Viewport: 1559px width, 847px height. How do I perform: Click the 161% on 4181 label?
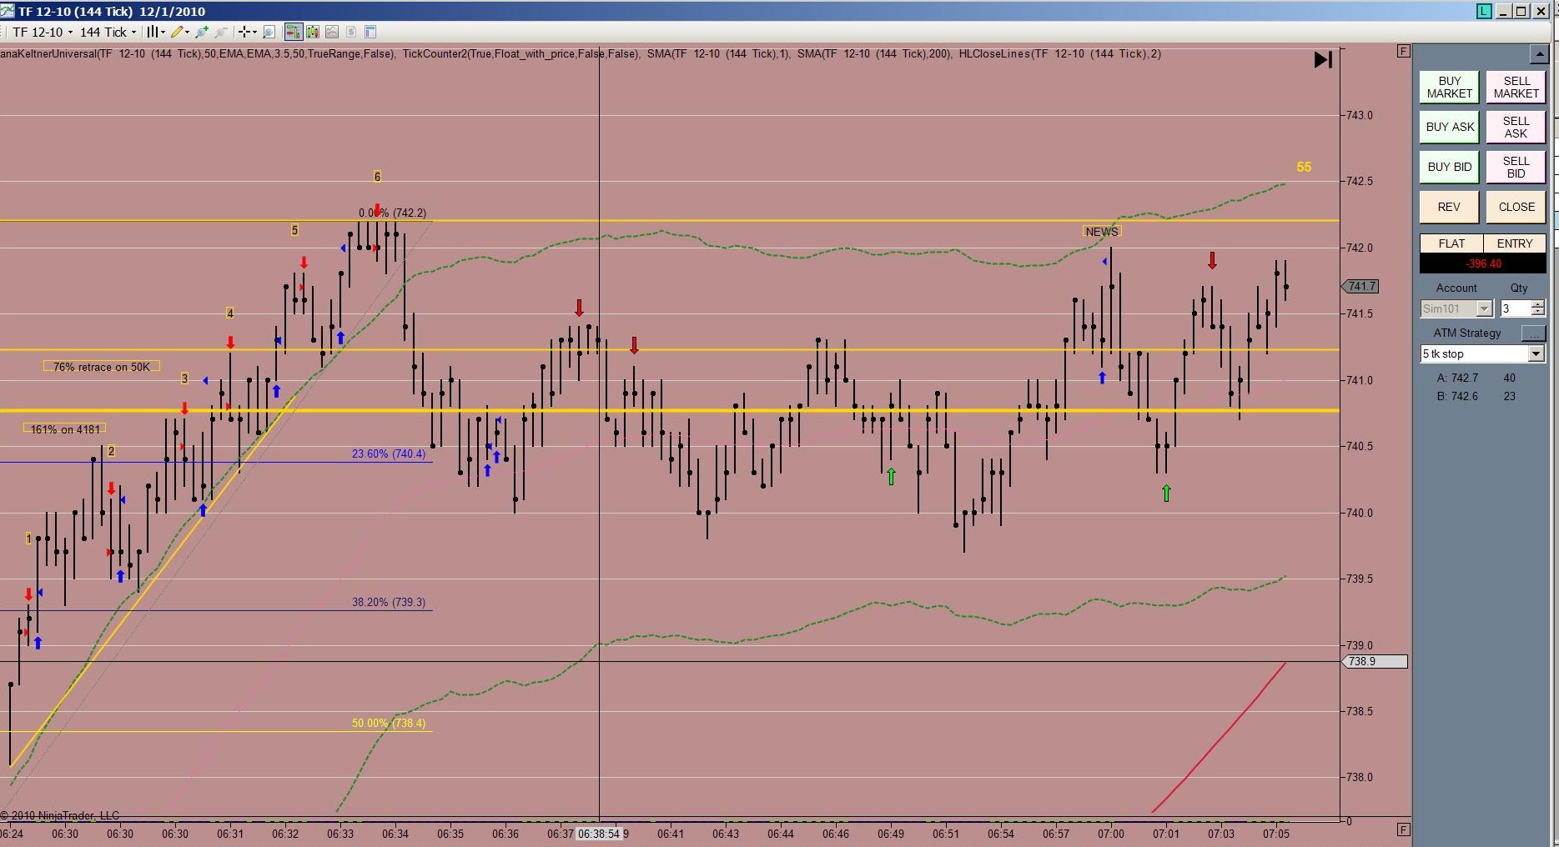[x=65, y=429]
